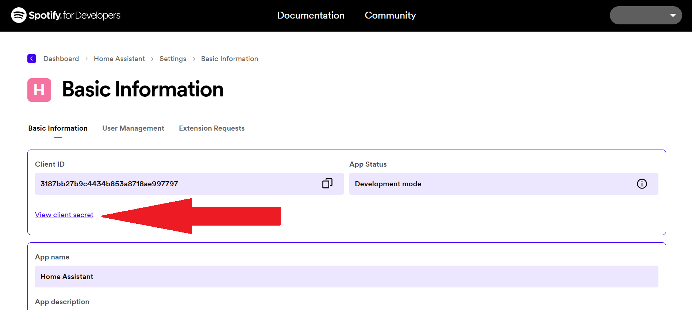Click Basic Information breadcrumb item
692x310 pixels.
point(230,59)
